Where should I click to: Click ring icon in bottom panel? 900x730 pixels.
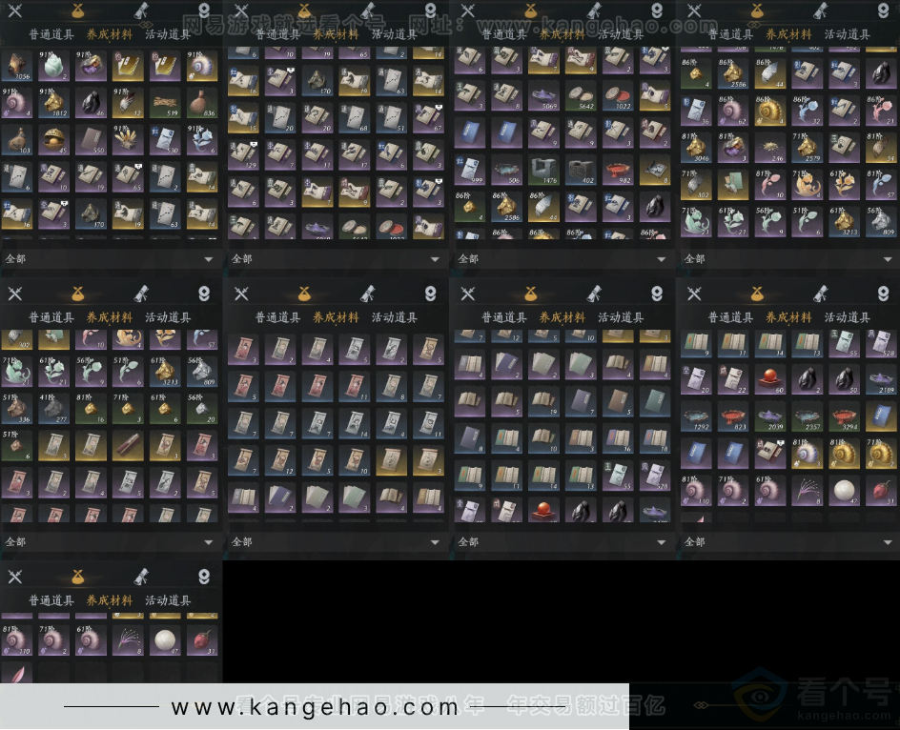click(x=204, y=577)
